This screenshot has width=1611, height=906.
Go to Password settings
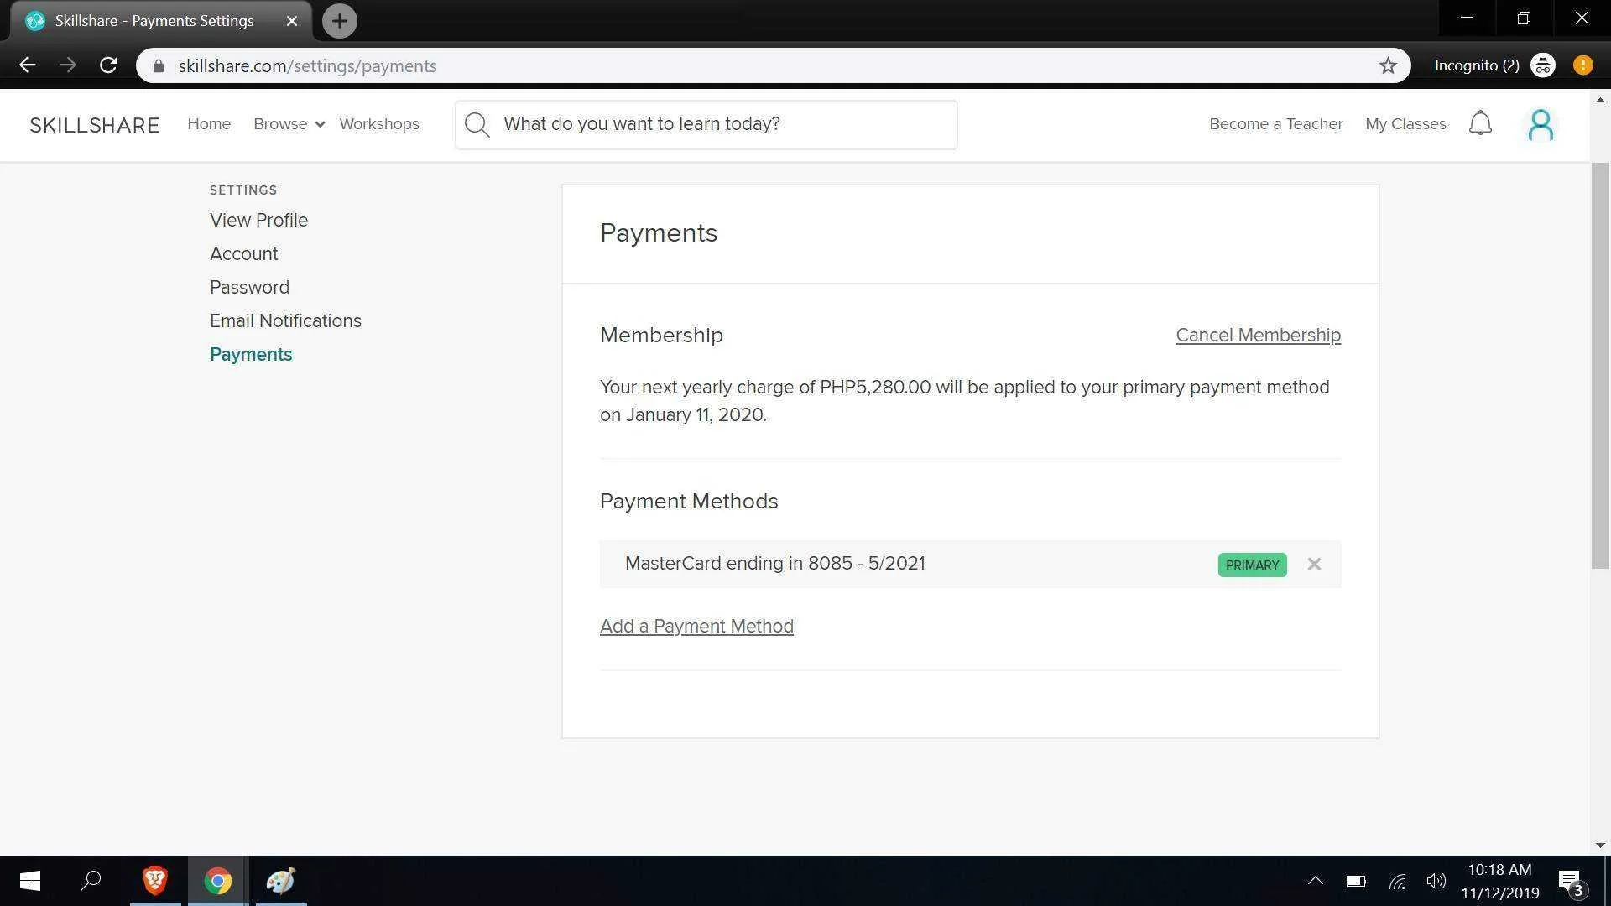[249, 287]
